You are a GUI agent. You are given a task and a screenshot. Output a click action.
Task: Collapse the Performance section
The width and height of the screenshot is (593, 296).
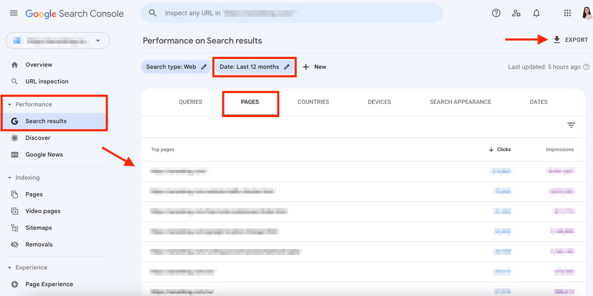tap(10, 104)
